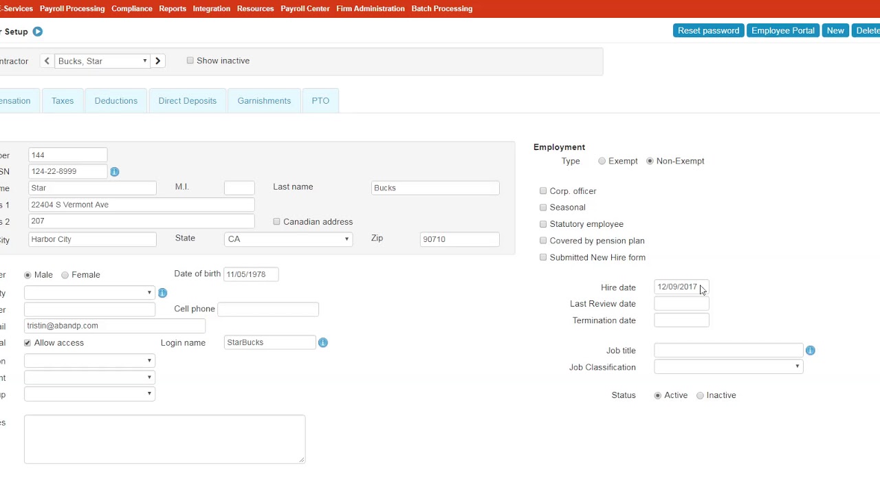Viewport: 880px width, 495px height.
Task: Select Non-Exempt employment type
Action: click(650, 161)
